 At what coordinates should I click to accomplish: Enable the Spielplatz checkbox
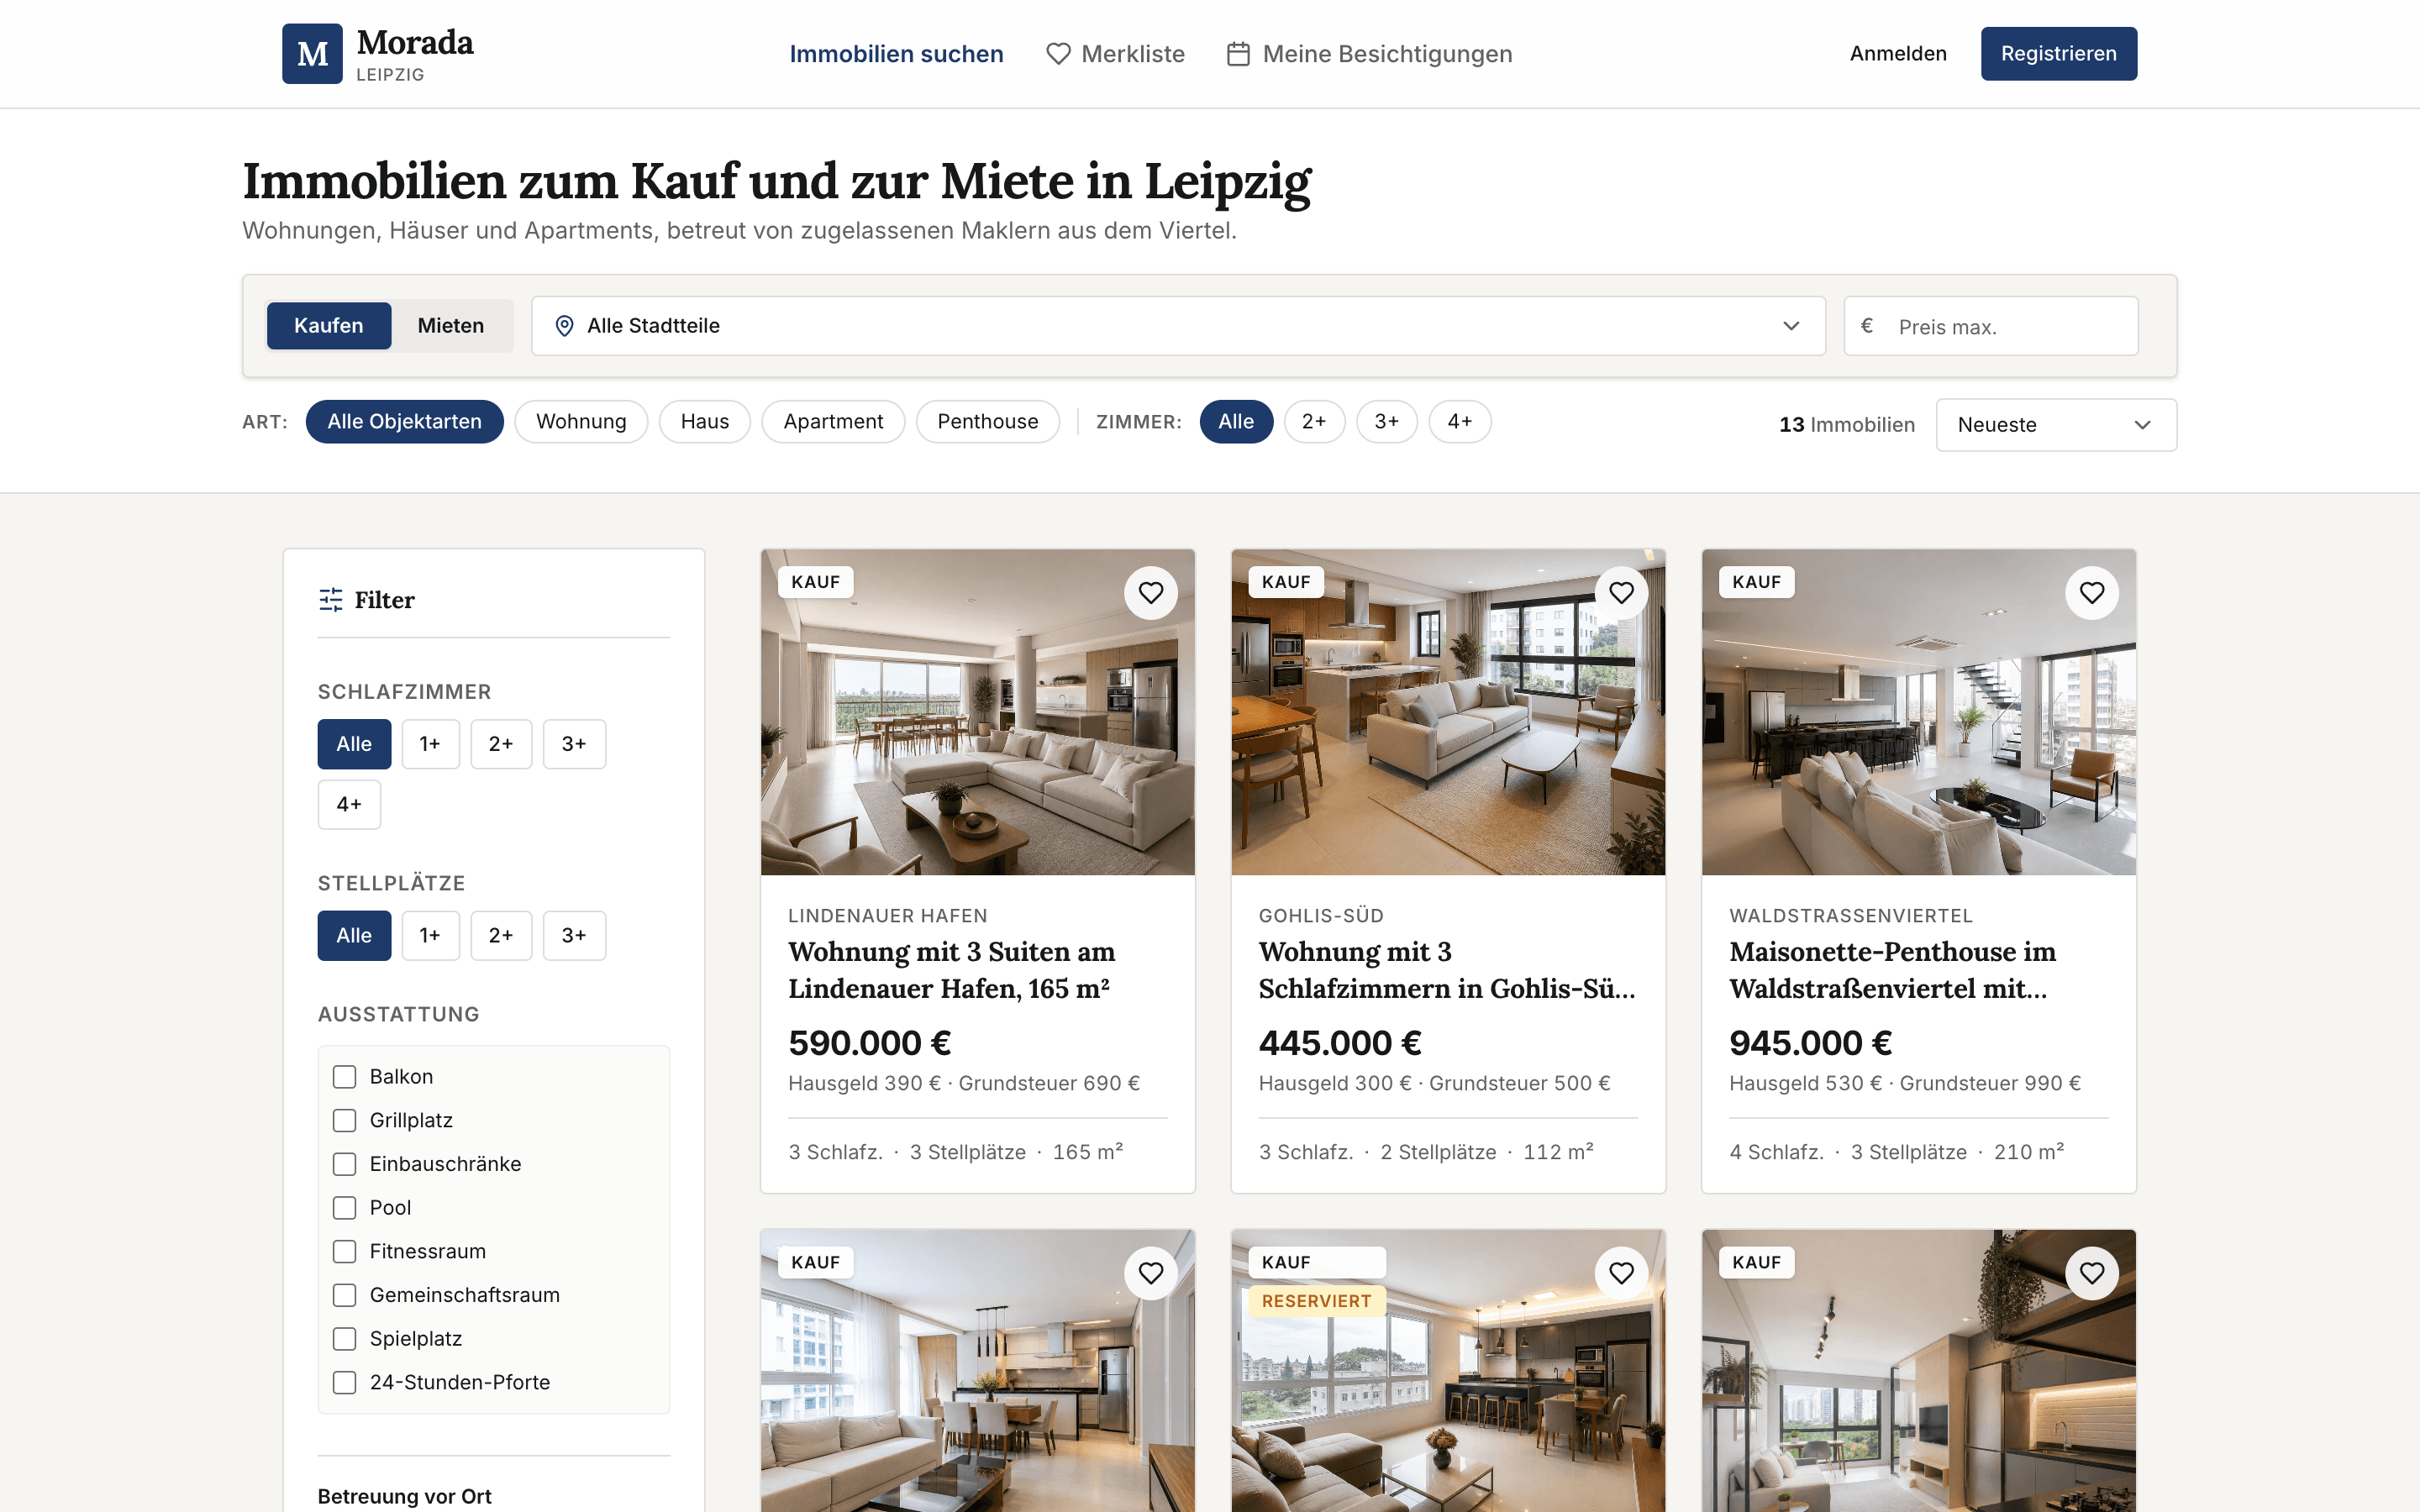coord(344,1339)
